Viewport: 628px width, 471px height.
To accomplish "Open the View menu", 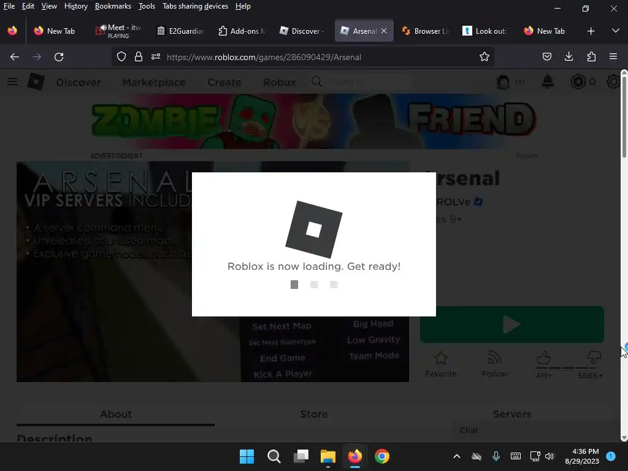I will coord(49,6).
